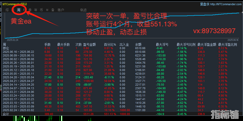Click the deposit value 1000.00 in 2025.02.24 row

(125, 110)
